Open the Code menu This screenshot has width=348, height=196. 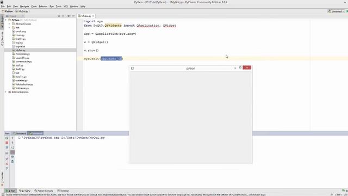click(x=34, y=7)
